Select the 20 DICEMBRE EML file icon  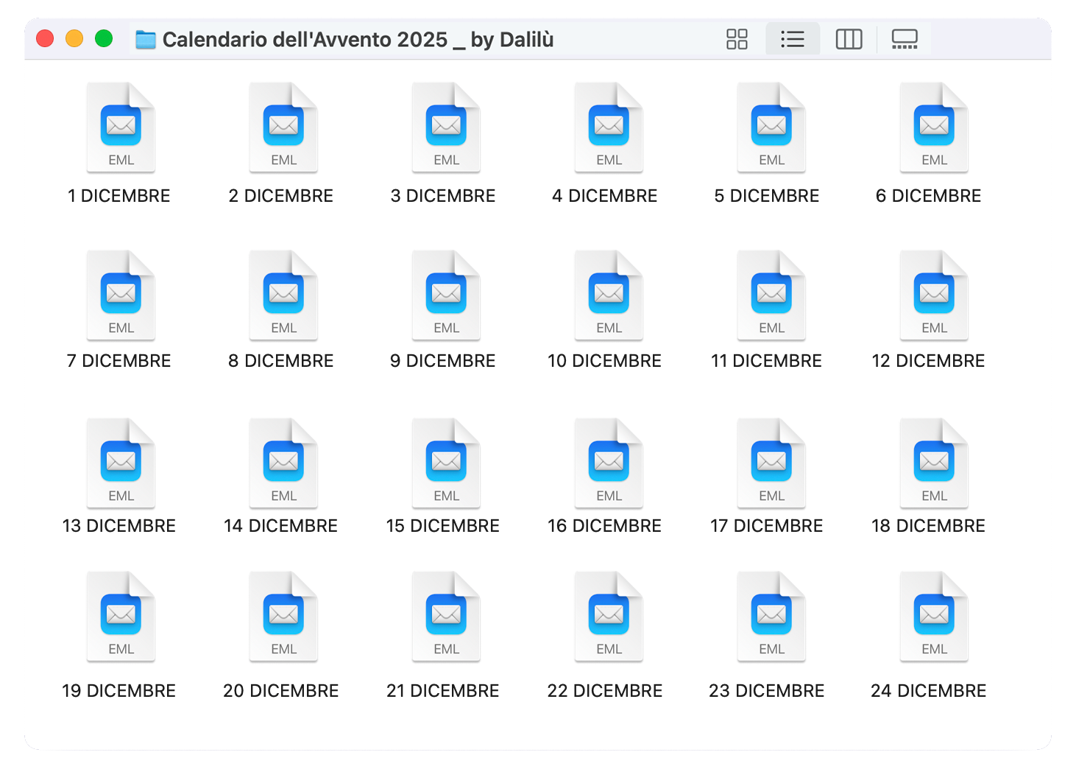[x=284, y=617]
